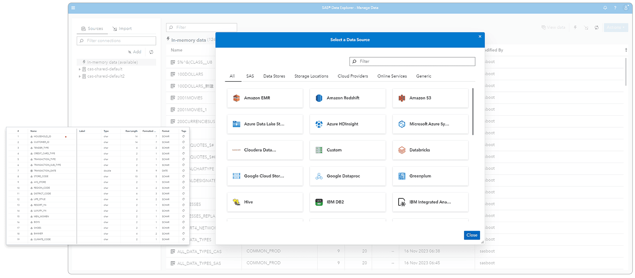635x278 pixels.
Task: Click HOUSEHOLD_ID column row in preview
Action: (x=98, y=136)
